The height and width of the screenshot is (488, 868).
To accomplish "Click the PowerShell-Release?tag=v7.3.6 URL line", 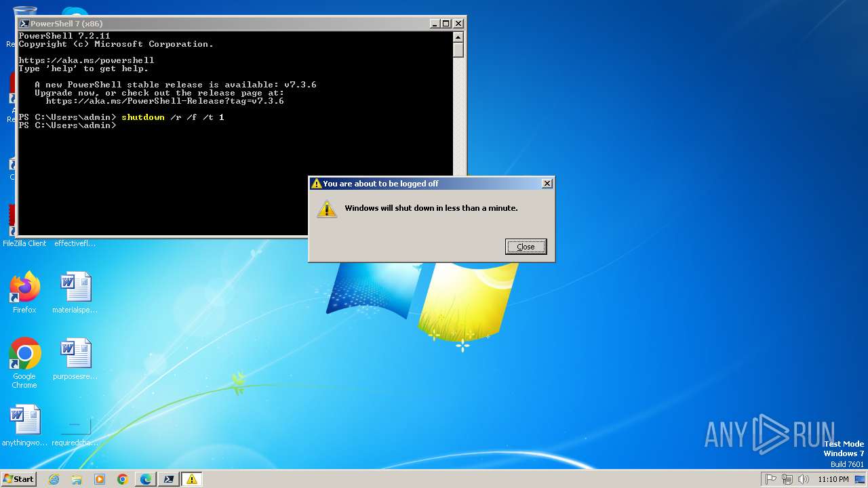I will coord(165,101).
